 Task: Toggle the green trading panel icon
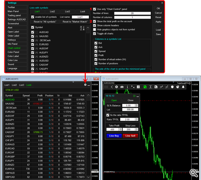145,87
